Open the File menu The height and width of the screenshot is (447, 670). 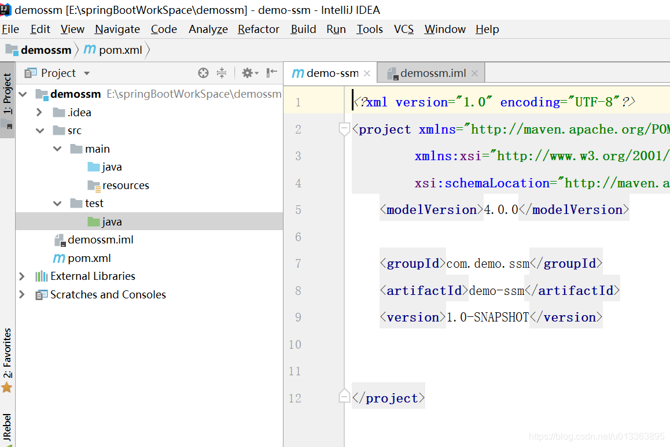(x=10, y=29)
